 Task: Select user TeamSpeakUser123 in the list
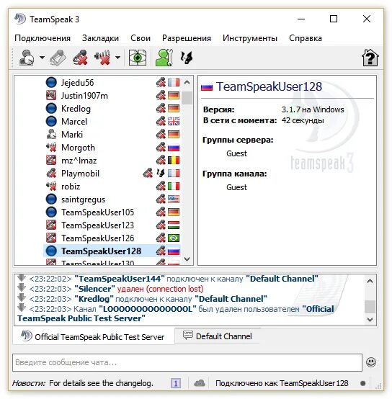(97, 225)
